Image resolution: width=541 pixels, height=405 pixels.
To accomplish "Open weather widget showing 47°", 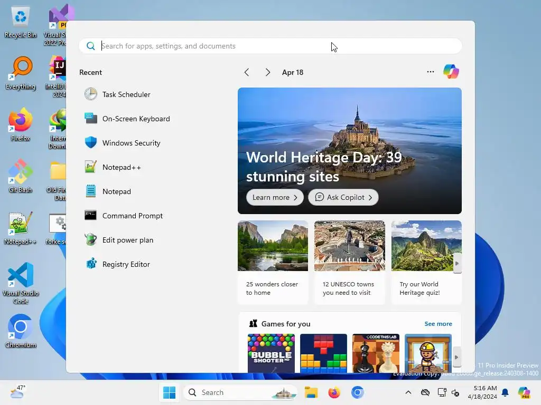I will pos(17,392).
